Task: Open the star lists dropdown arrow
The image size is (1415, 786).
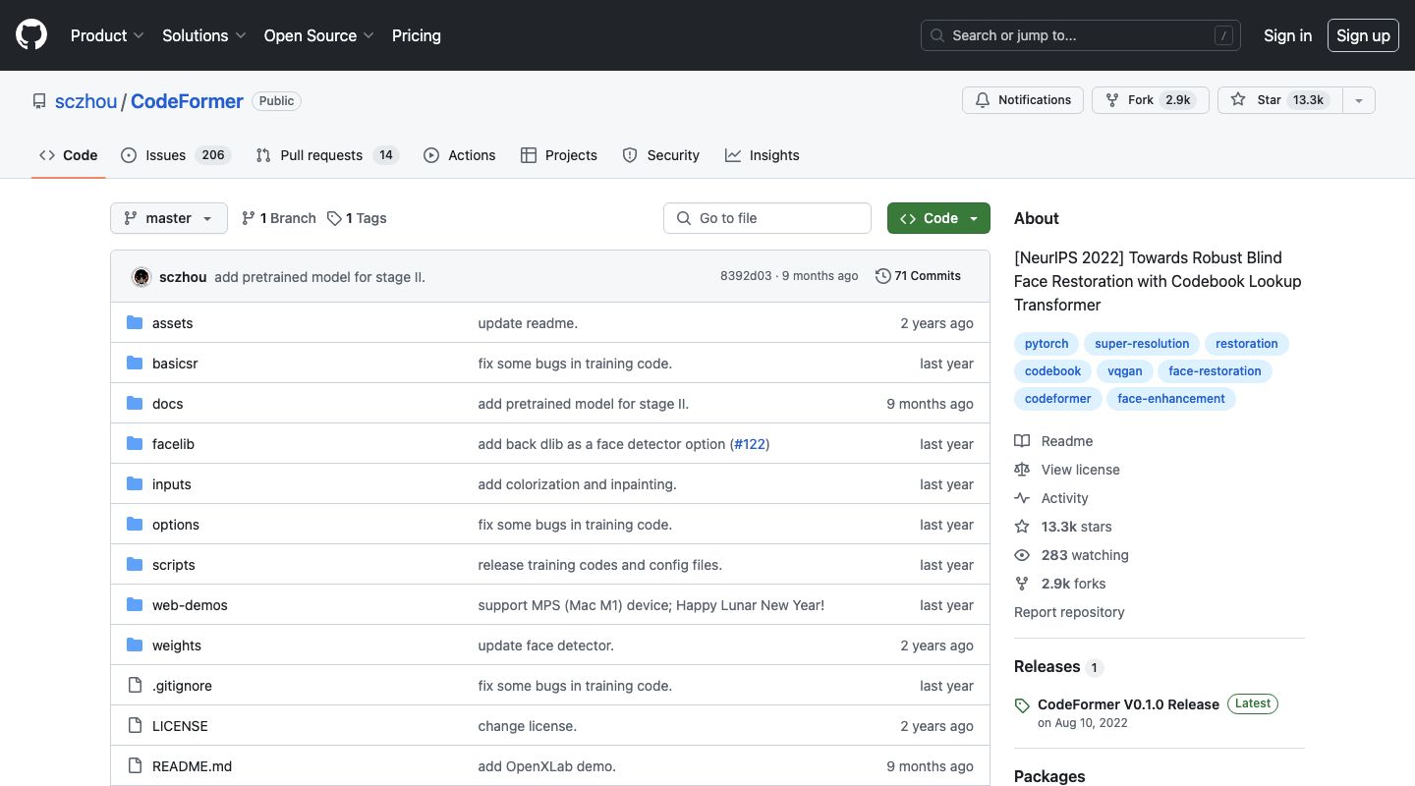Action: [1359, 100]
